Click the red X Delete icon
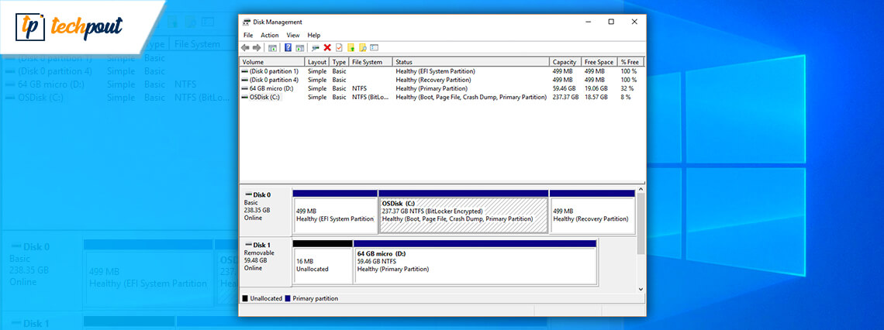Image resolution: width=884 pixels, height=330 pixels. tap(327, 47)
